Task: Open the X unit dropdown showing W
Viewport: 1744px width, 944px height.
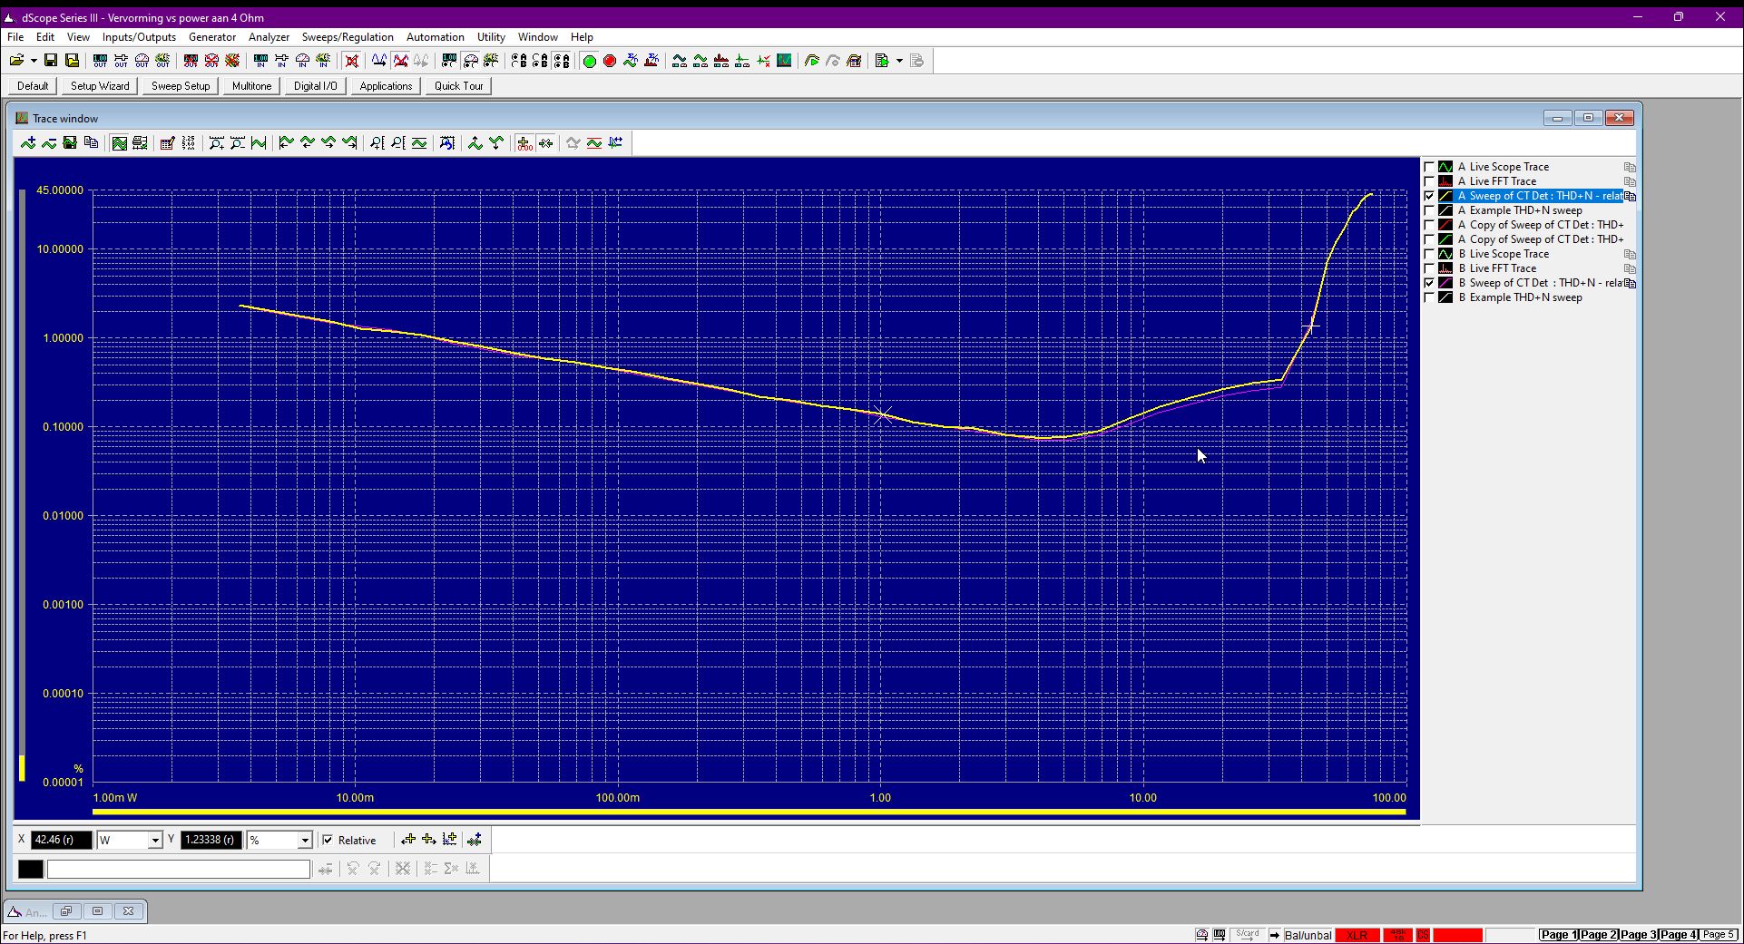Action: (x=154, y=840)
